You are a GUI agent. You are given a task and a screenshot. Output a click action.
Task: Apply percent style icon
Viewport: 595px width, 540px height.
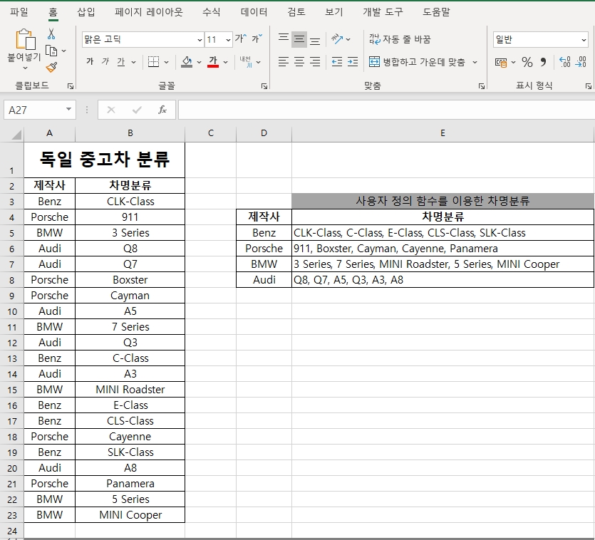(527, 62)
